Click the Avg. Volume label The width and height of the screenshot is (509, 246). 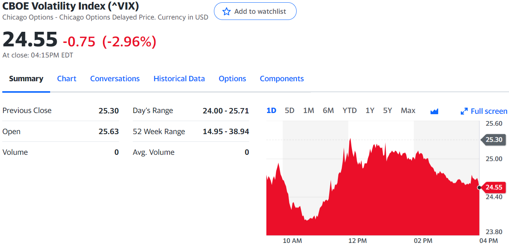(154, 152)
